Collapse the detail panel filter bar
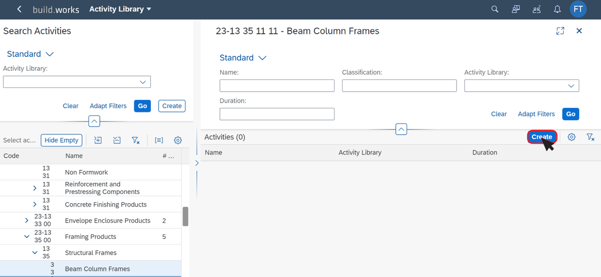 coord(401,129)
